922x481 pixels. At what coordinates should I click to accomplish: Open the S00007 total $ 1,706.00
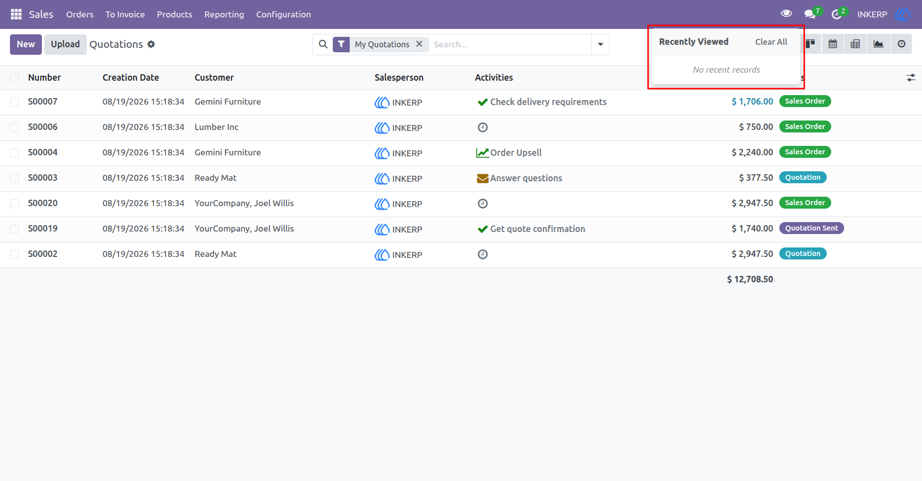coord(752,102)
